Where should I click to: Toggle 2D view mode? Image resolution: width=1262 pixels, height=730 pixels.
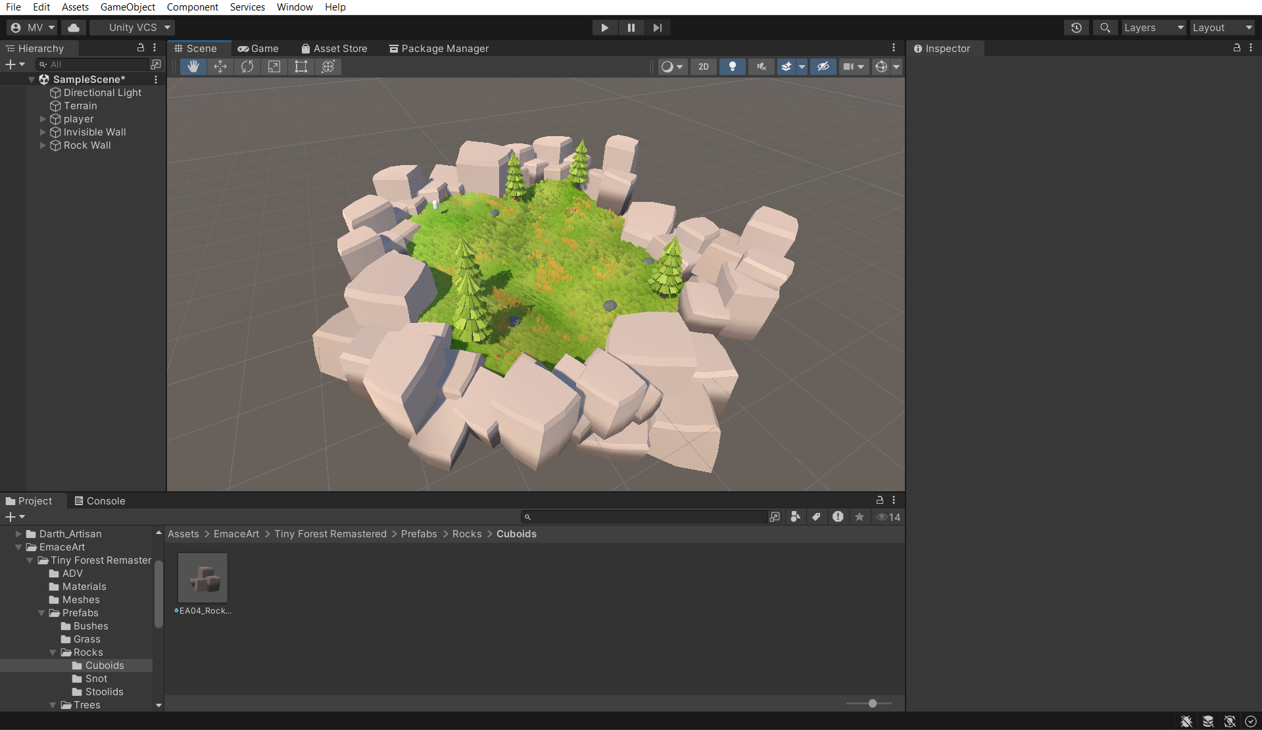point(703,66)
